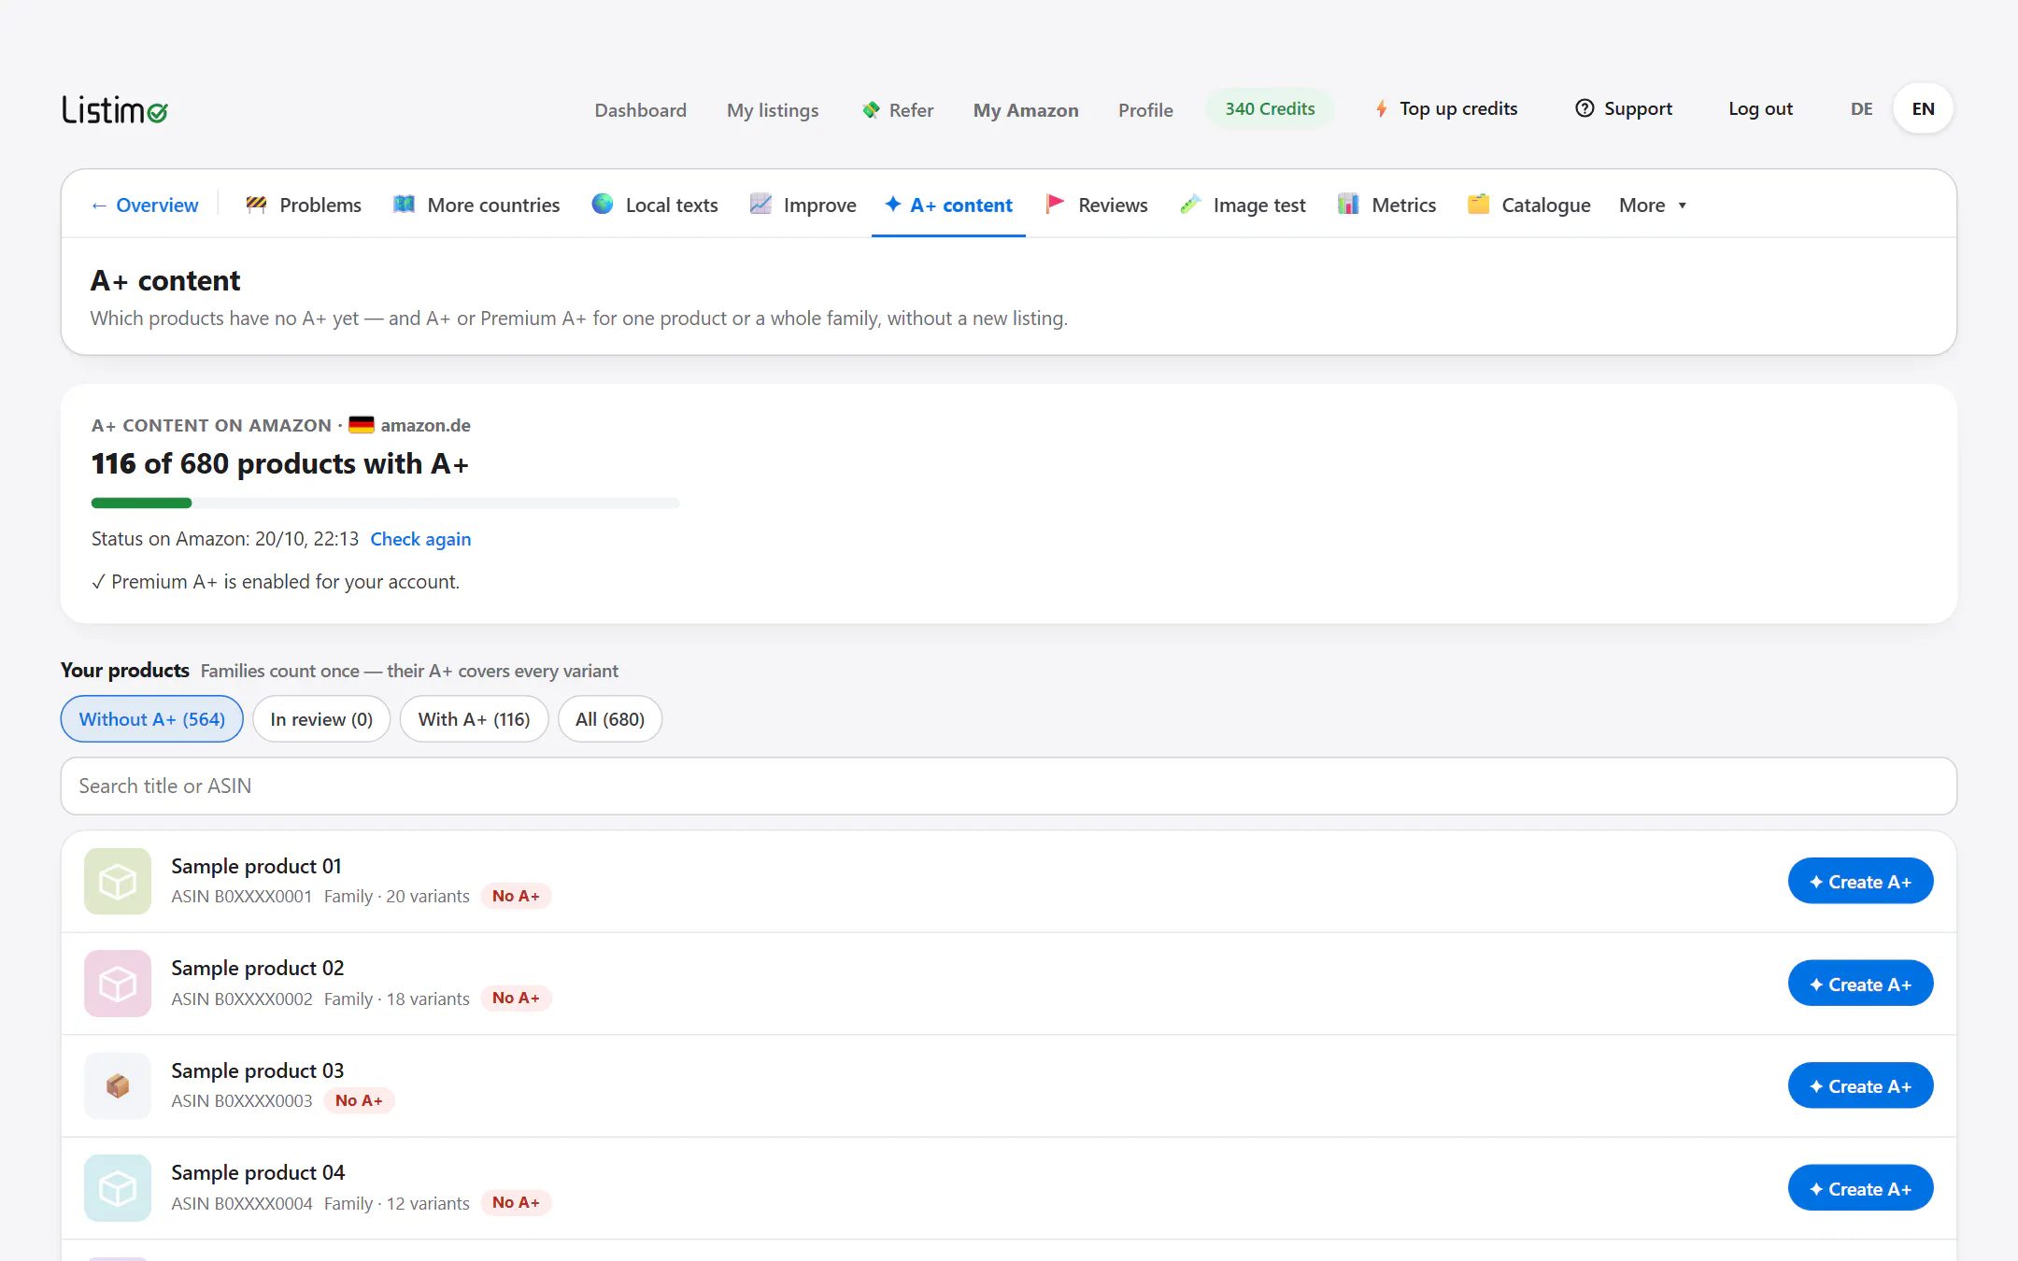
Task: Click the Support question mark icon
Action: [x=1585, y=108]
